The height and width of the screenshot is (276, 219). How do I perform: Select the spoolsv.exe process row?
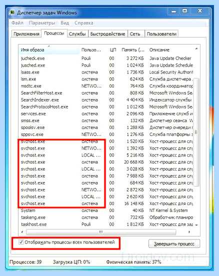tap(106, 127)
